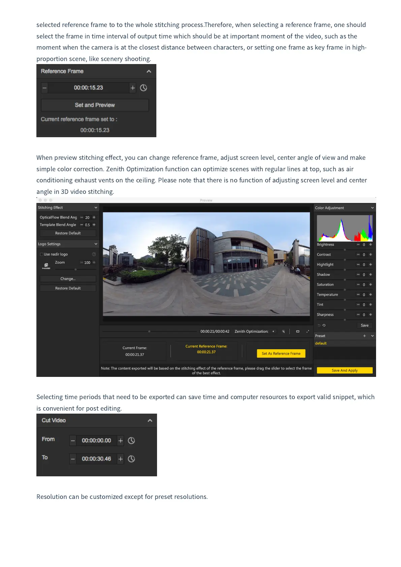
Task: Collapse the Cut Video panel
Action: point(150,421)
